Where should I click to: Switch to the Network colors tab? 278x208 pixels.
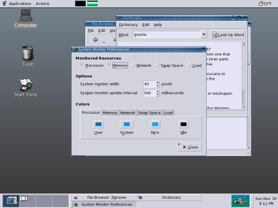click(x=127, y=113)
